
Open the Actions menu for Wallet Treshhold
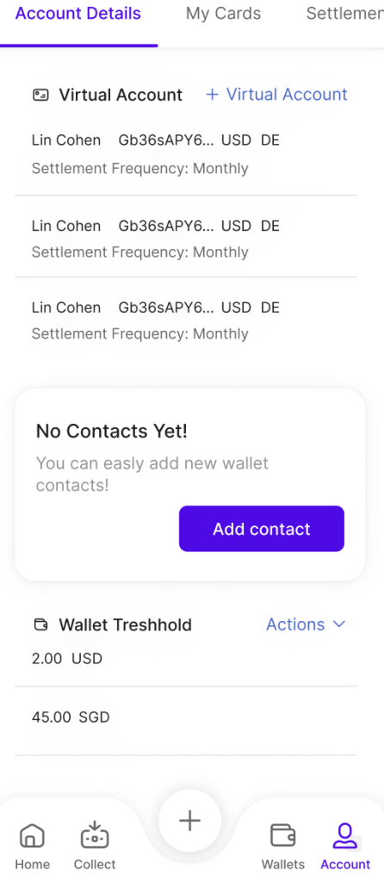(x=306, y=624)
